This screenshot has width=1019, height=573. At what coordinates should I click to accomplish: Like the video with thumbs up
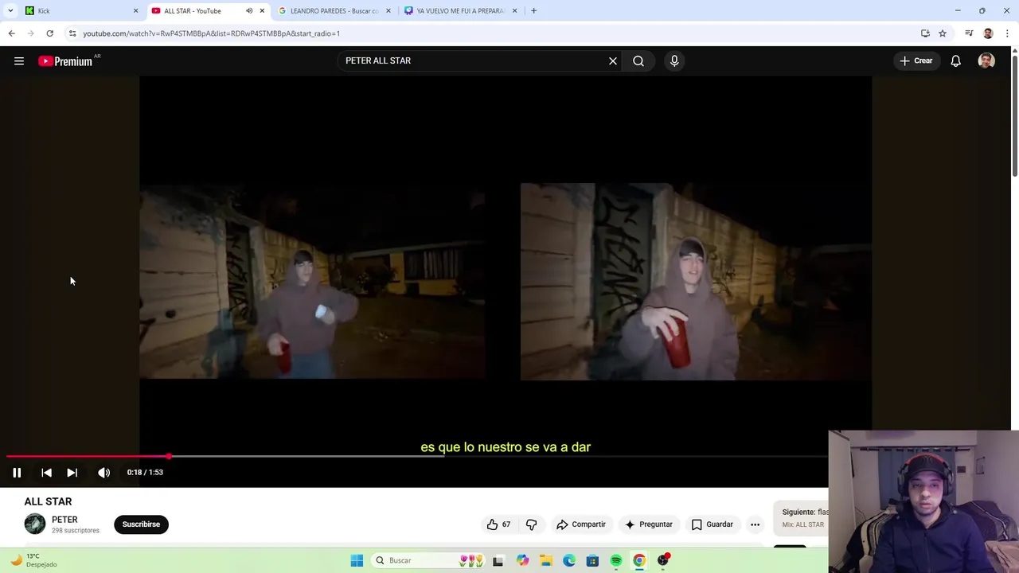click(498, 524)
